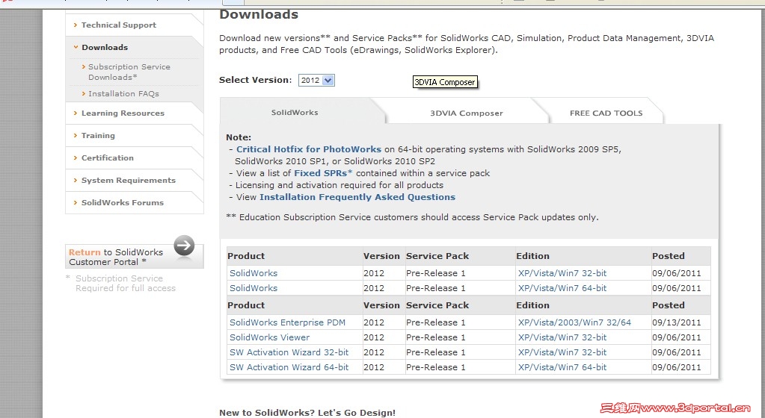
Task: Visit SolidWorks Forums from the sidebar
Action: point(123,203)
